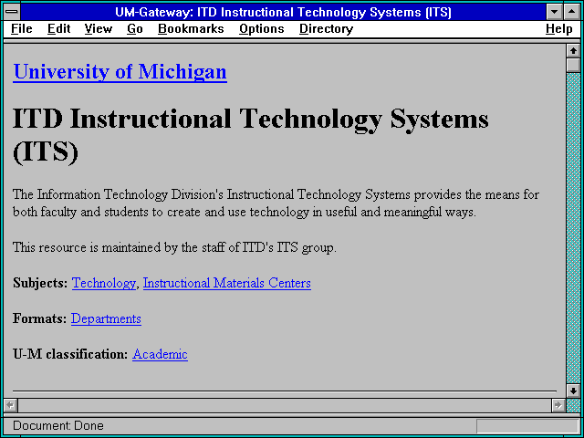Viewport: 584px width, 438px height.
Task: Open the Bookmarks menu
Action: (x=191, y=29)
